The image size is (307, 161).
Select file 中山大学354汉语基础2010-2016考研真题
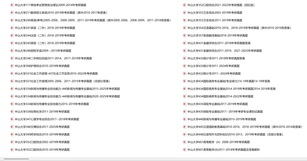click(239, 28)
